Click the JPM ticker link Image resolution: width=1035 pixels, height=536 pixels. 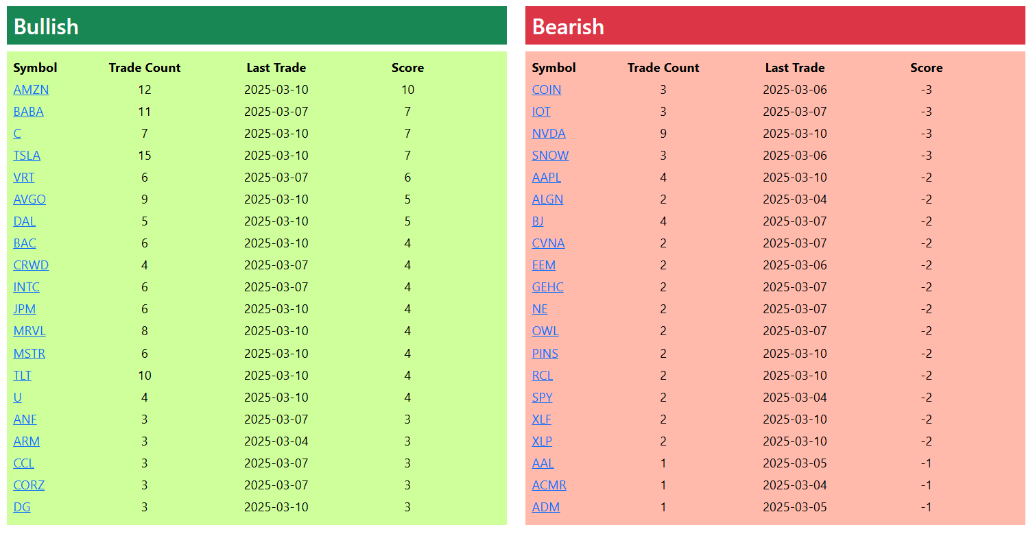[25, 309]
